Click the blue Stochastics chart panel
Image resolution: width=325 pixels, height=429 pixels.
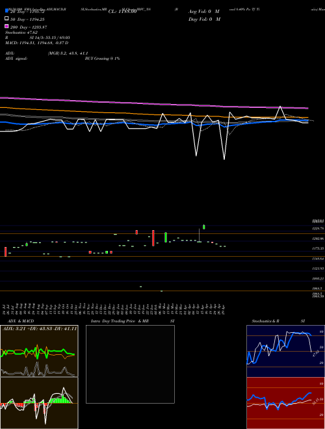(285, 351)
